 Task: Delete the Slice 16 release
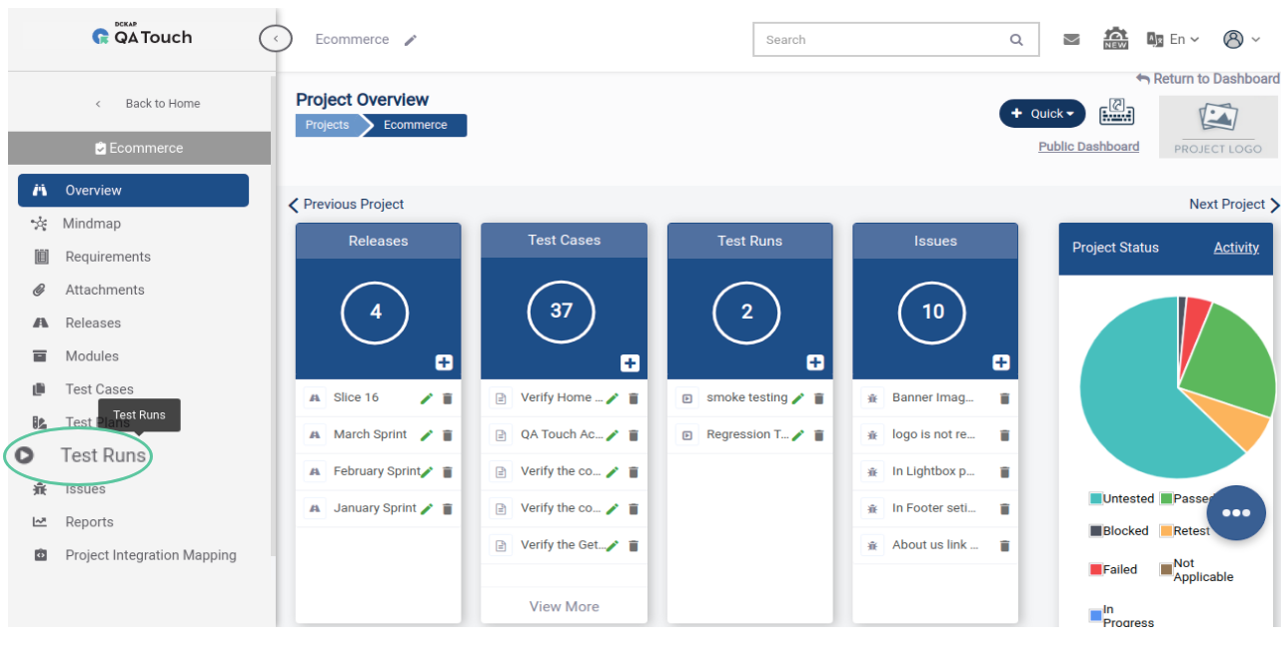click(x=448, y=398)
